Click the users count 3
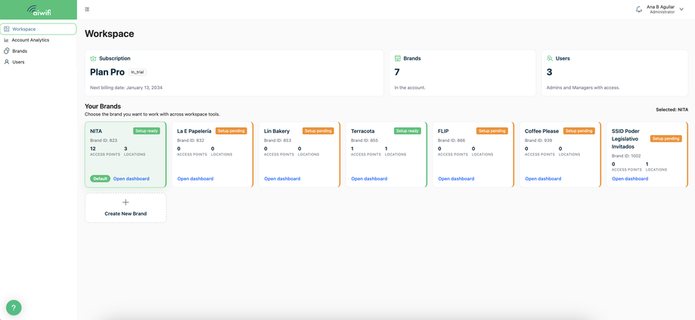 [549, 72]
